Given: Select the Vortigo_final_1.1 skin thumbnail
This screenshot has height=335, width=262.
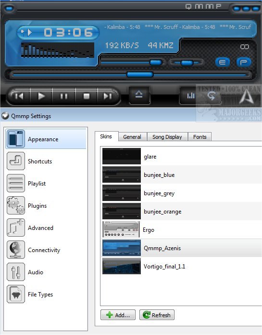Looking at the screenshot, I should tap(122, 266).
